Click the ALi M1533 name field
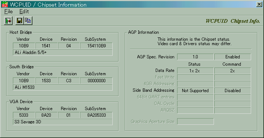264x138 pixels. pos(63,87)
